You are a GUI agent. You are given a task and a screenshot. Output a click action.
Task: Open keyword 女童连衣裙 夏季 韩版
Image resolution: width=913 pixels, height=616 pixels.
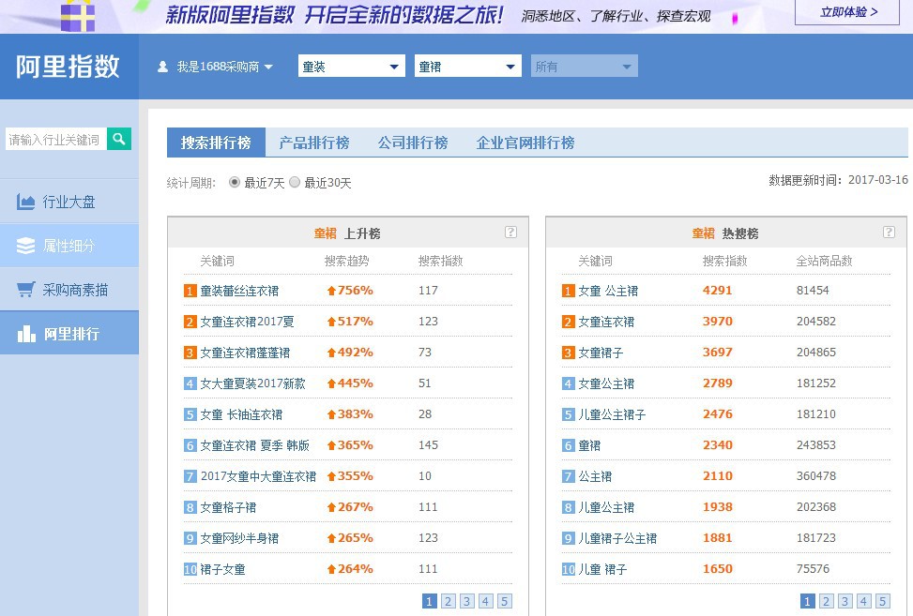click(255, 445)
